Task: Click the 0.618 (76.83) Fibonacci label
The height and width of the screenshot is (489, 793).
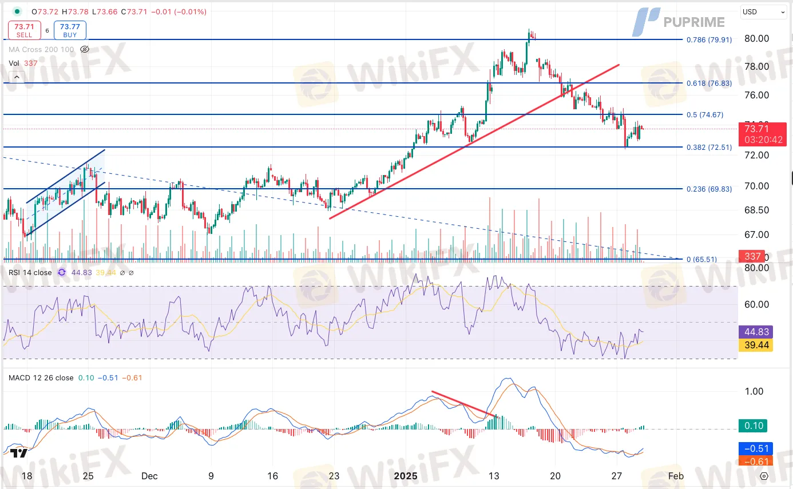Action: tap(709, 84)
